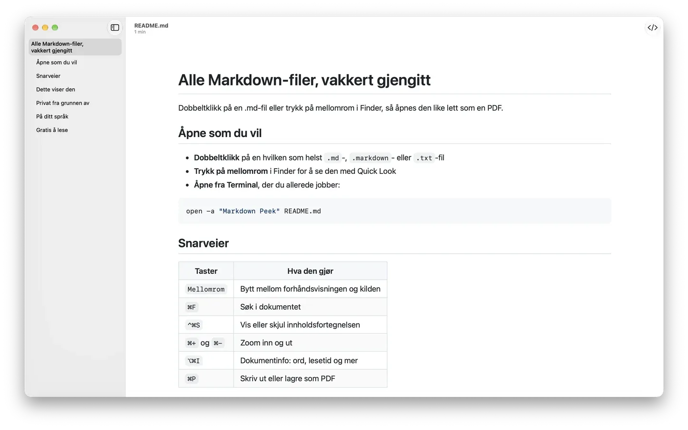Select 'Alle Markdown-filer, vakkert gjengitt' in sidebar
This screenshot has width=688, height=430.
tap(75, 47)
